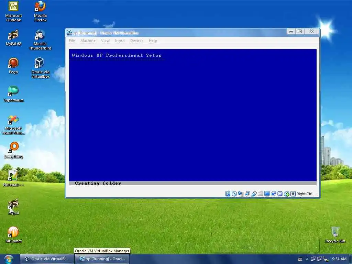
Task: Click the mouse integration status icon
Action: pos(286,194)
